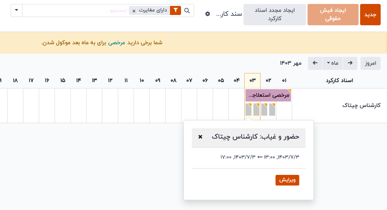Click the right-pointing arrow beside امروز

click(350, 63)
